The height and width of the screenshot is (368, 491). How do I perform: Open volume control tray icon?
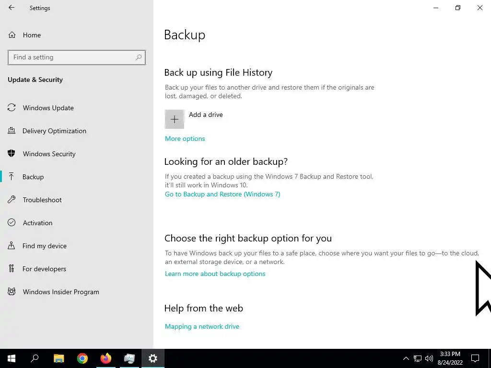point(429,358)
